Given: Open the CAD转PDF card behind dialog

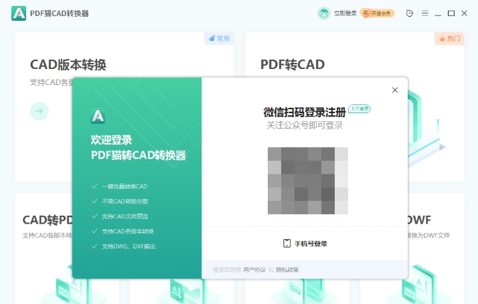Looking at the screenshot, I should (x=48, y=220).
